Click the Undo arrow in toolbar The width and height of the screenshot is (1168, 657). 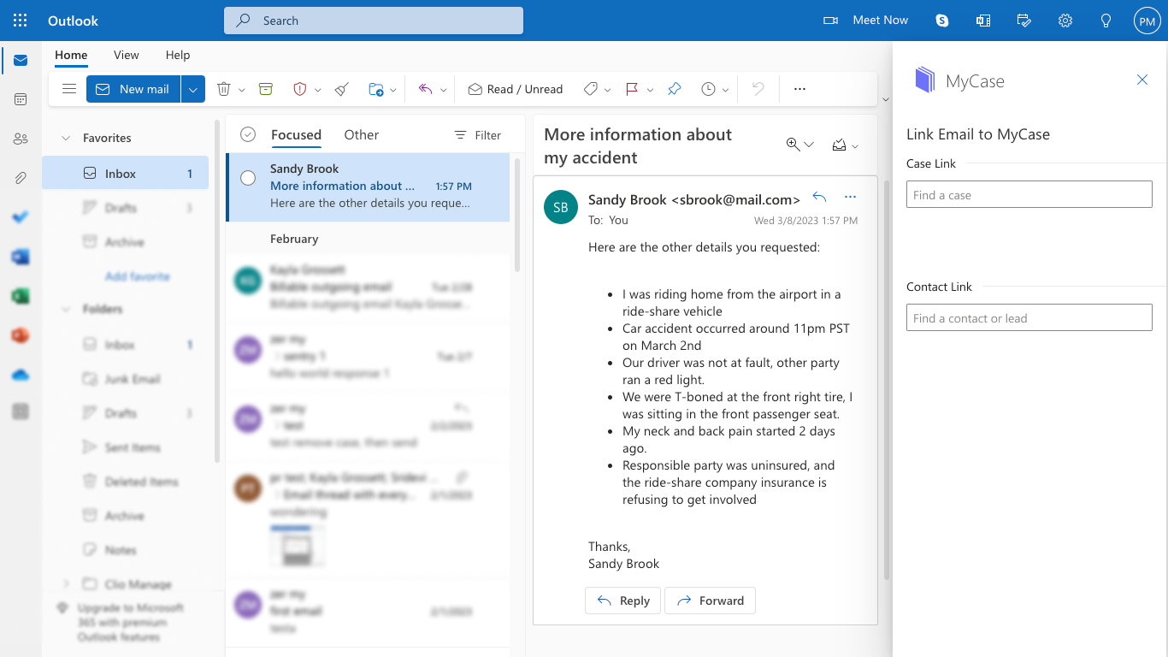(758, 89)
